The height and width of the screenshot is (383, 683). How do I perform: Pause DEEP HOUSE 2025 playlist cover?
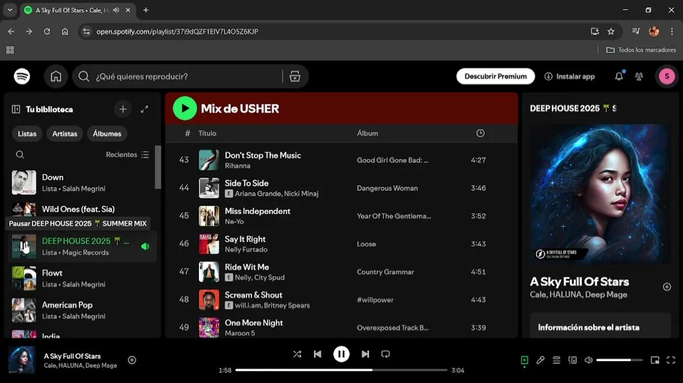24,247
